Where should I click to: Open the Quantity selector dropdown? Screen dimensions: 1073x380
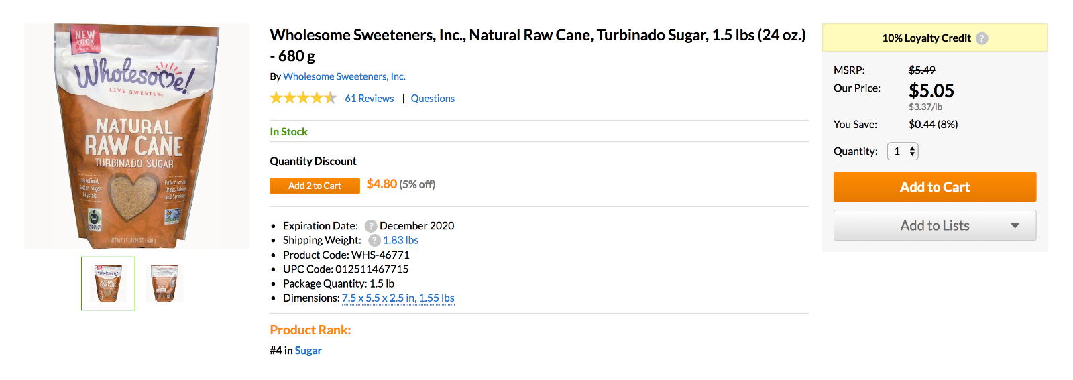[x=903, y=151]
